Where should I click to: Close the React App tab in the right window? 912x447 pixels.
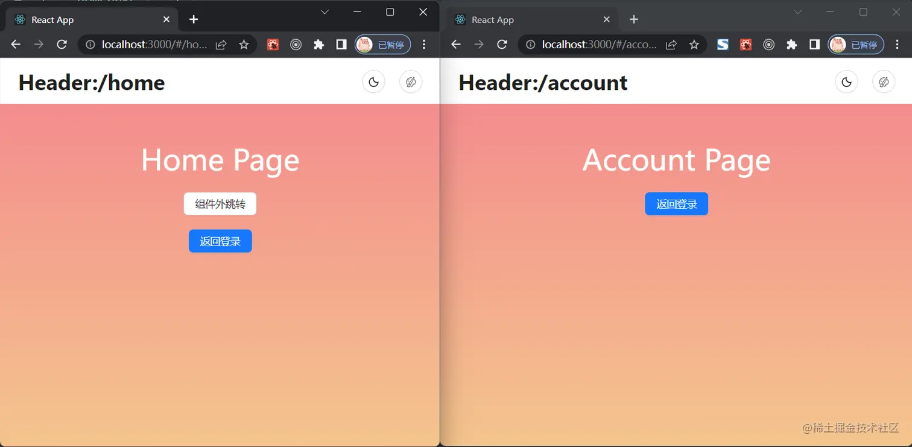point(607,20)
